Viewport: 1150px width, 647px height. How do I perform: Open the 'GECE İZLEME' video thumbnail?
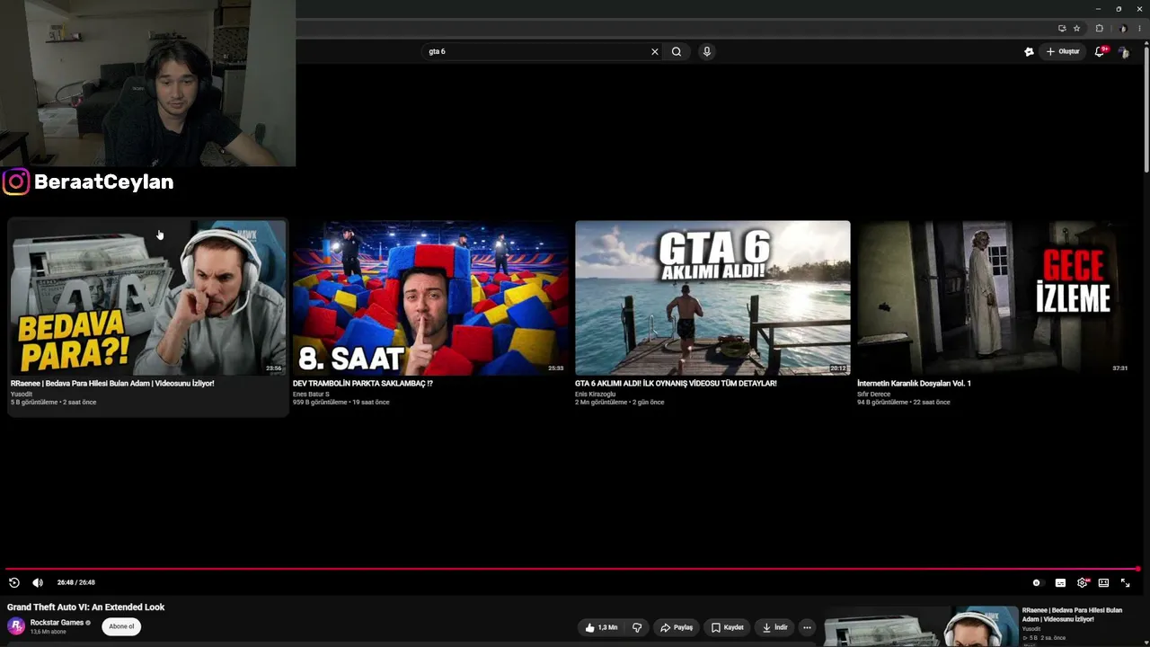pyautogui.click(x=995, y=297)
